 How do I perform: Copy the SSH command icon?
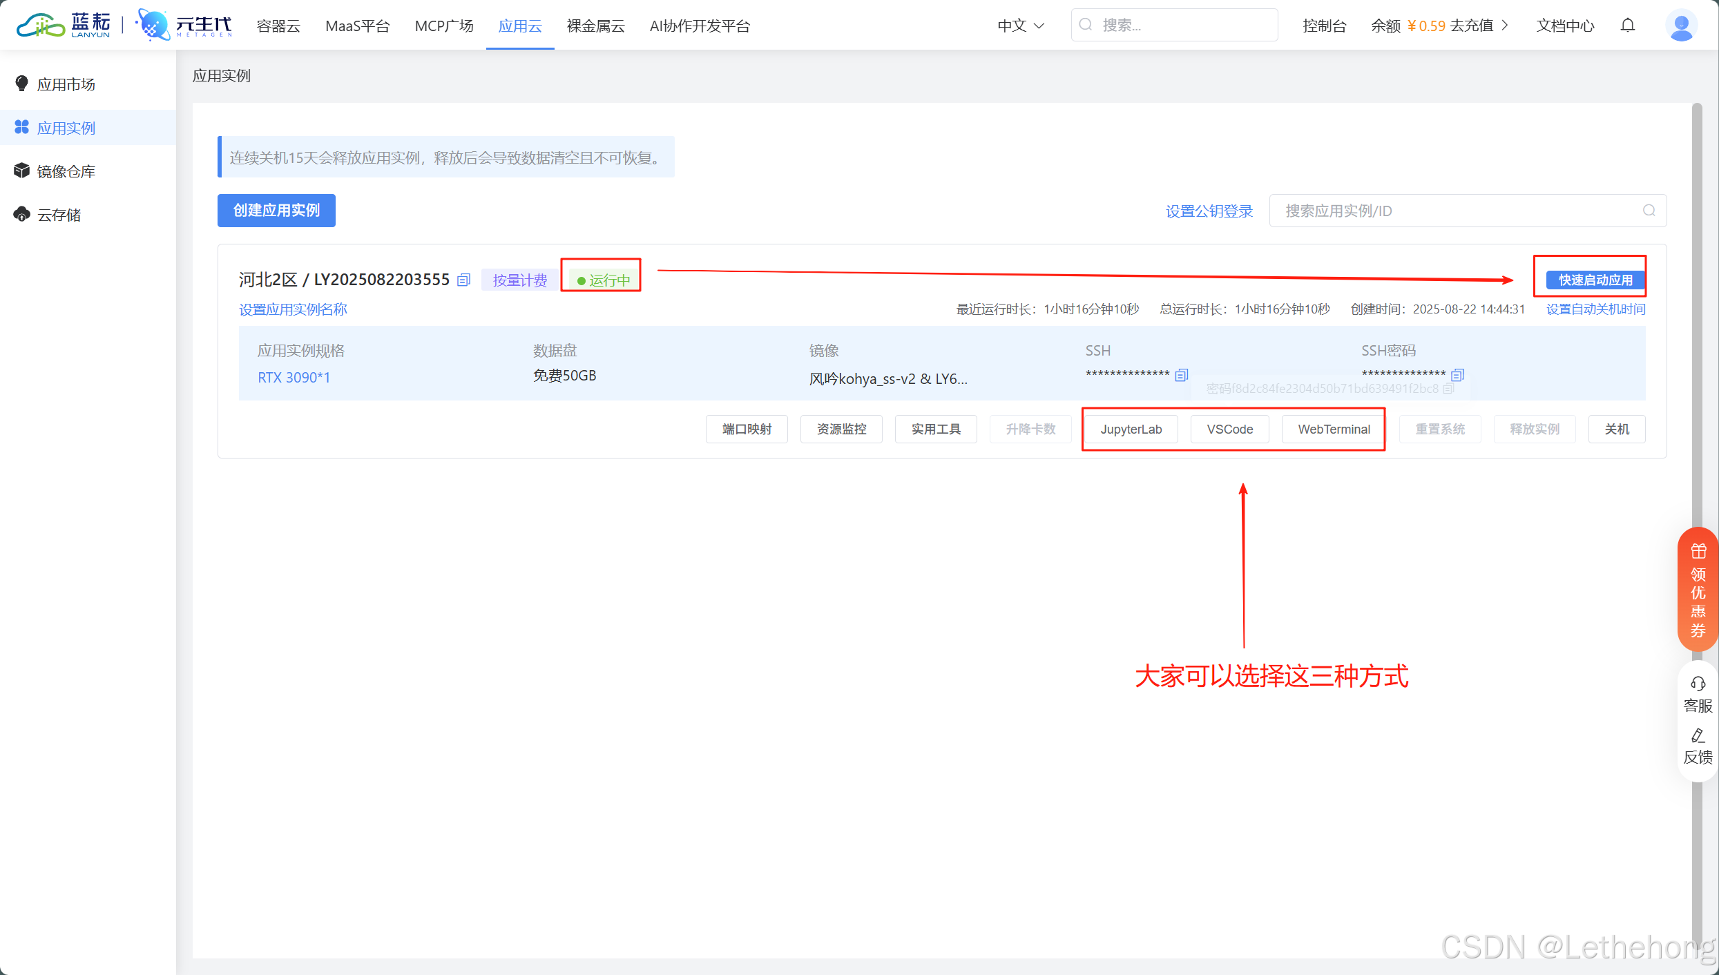coord(1182,375)
